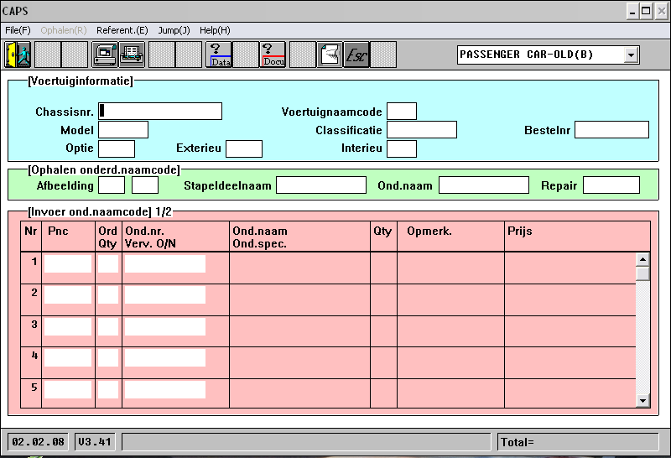Select the Bestelnr input field
Viewport: 671px width, 458px height.
611,130
